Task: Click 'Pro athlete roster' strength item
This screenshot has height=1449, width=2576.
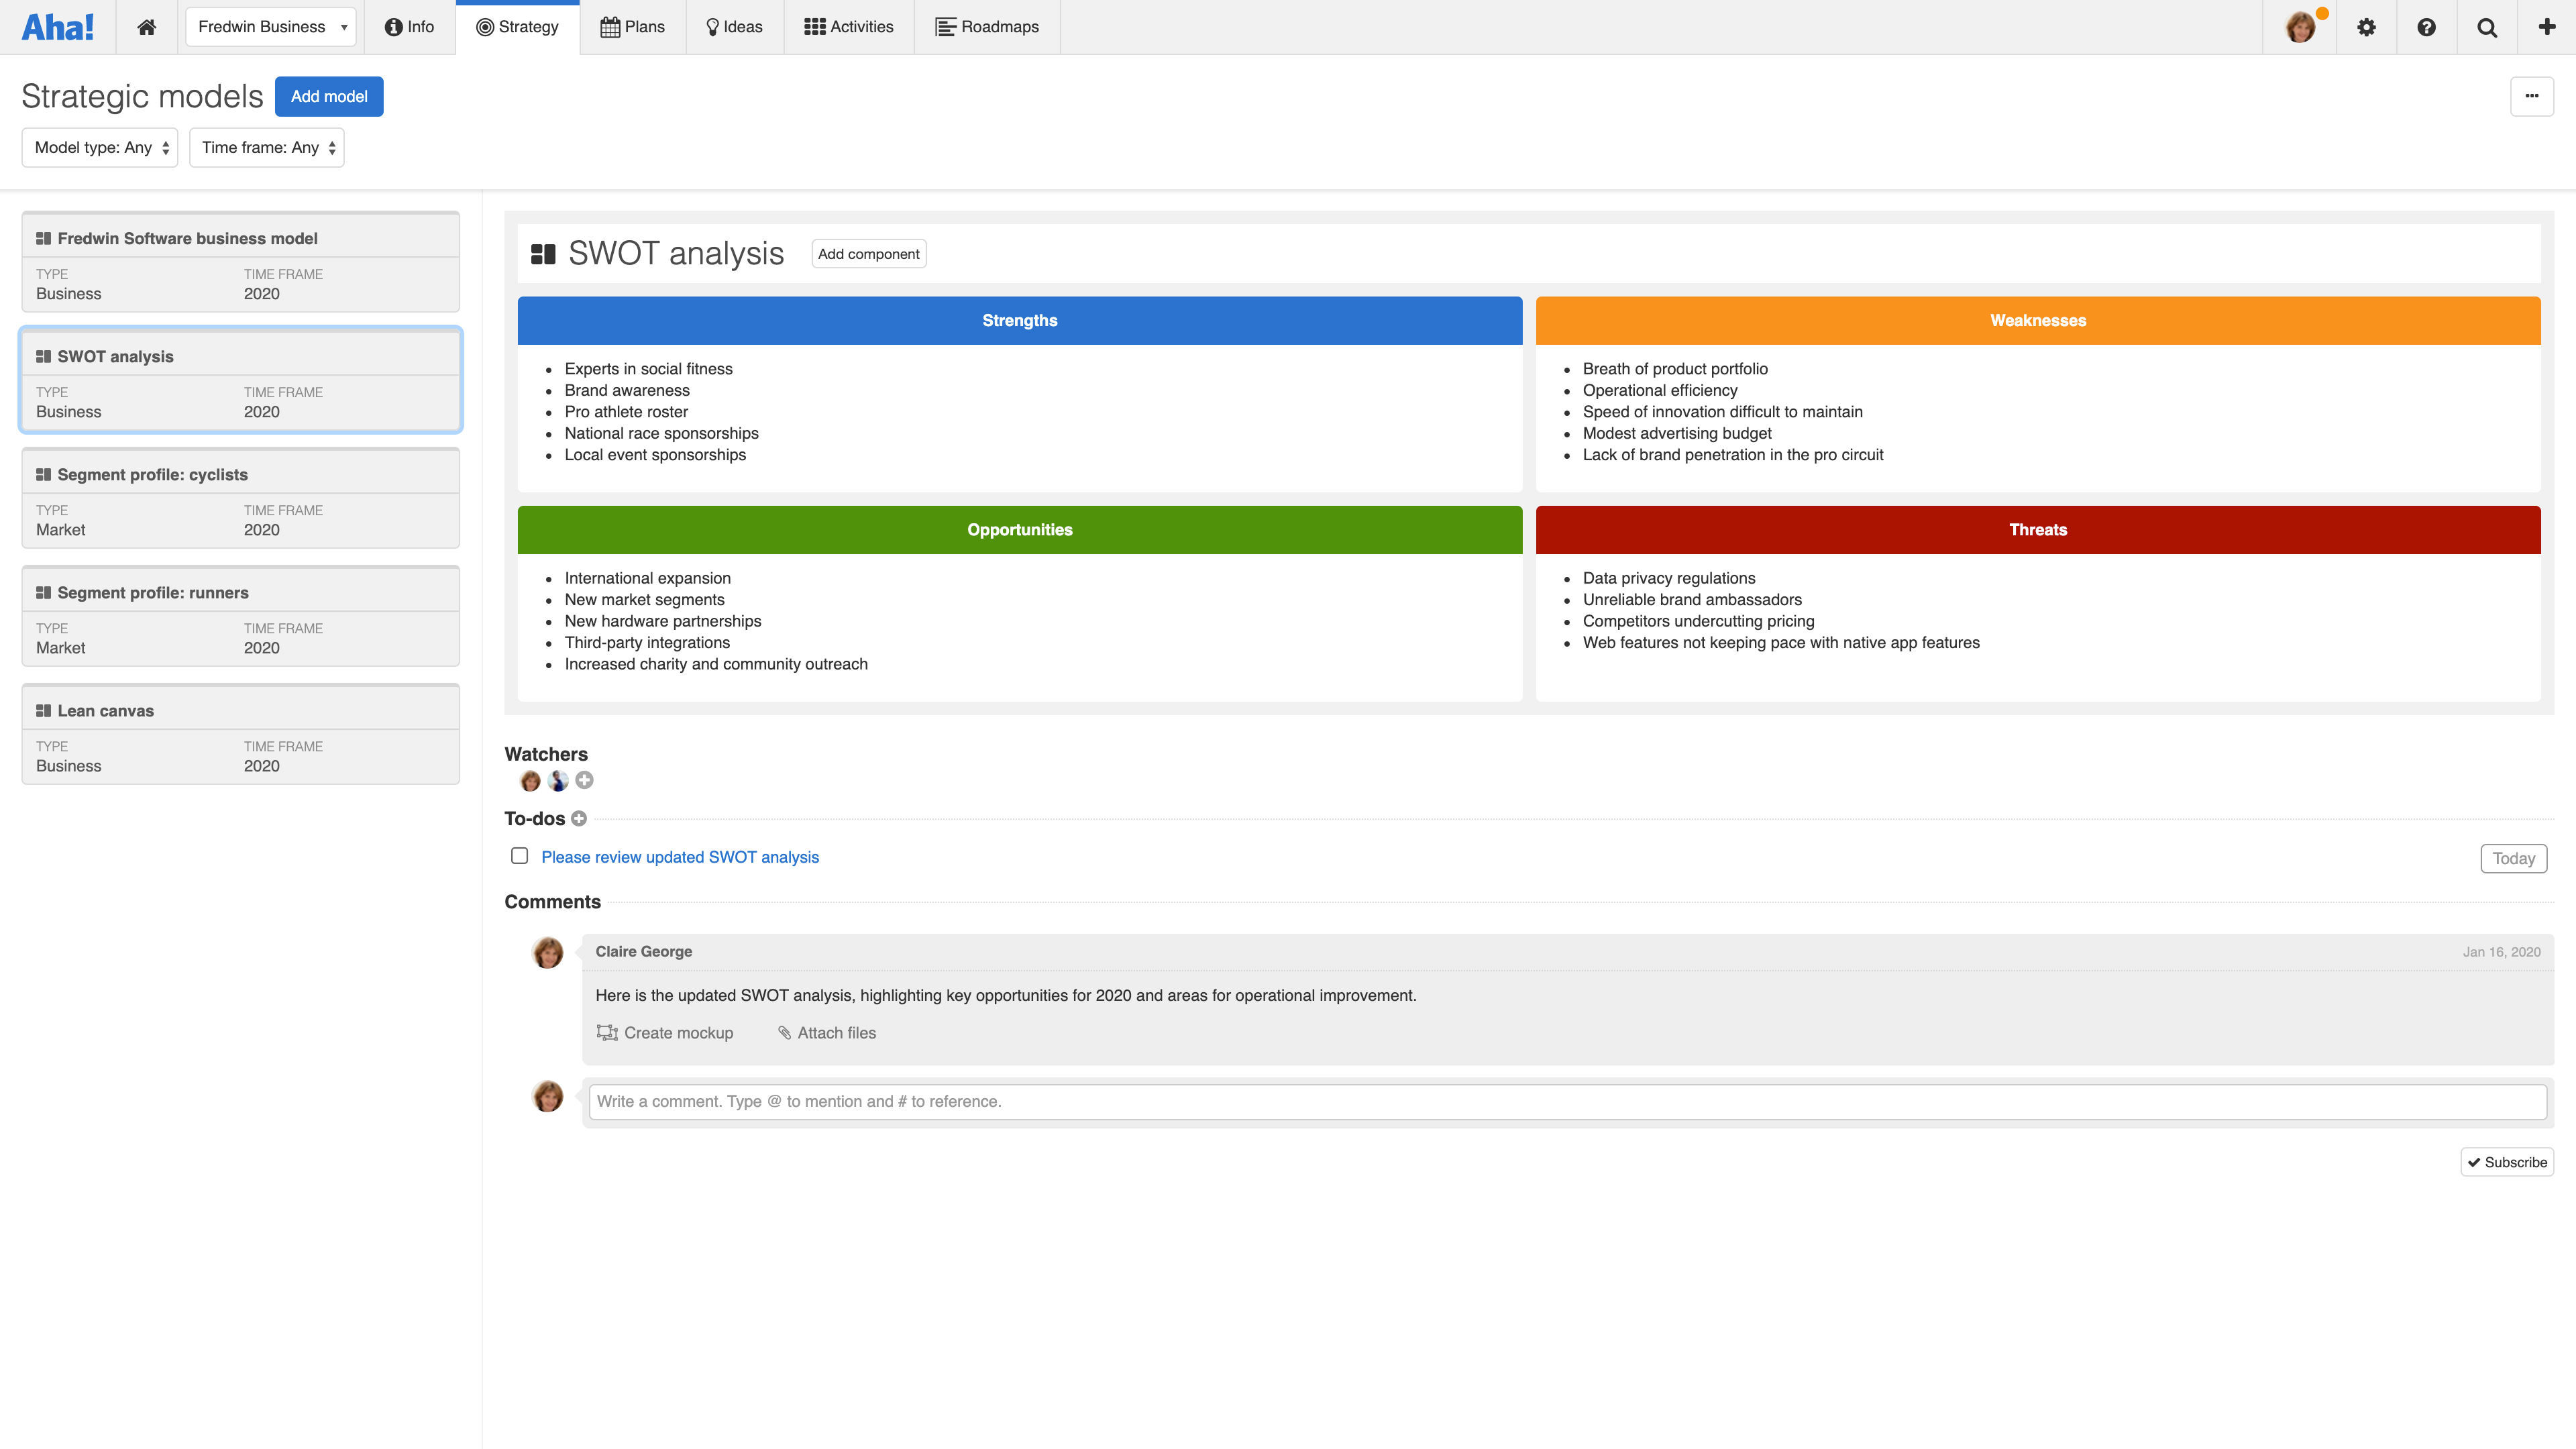Action: coord(626,412)
